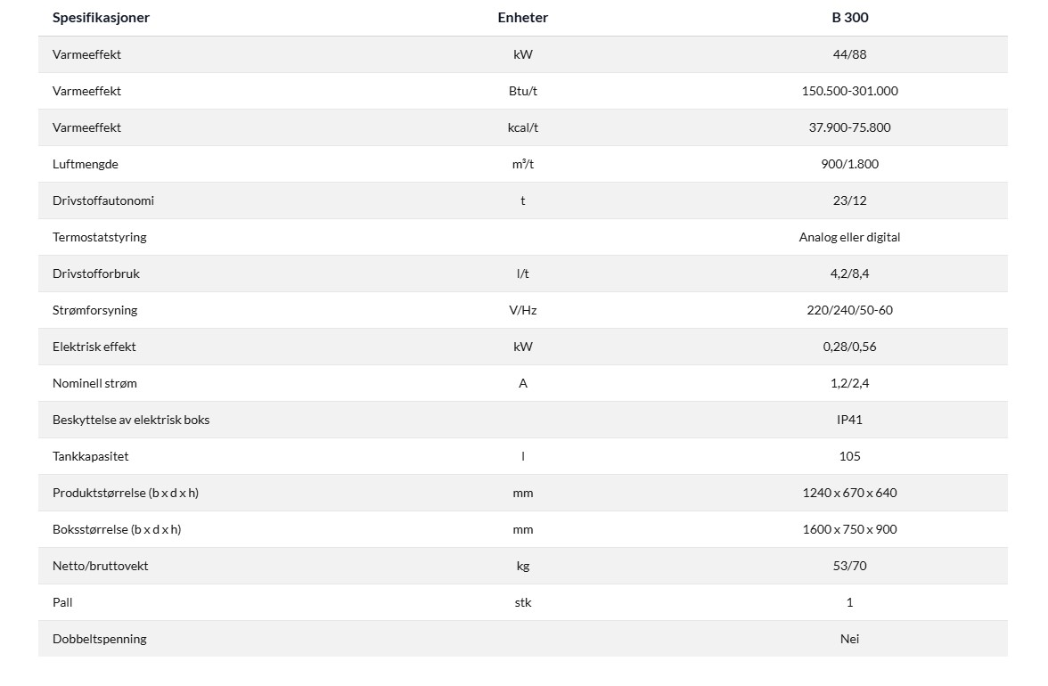Click the "B 300" model column header
The height and width of the screenshot is (686, 1048).
point(849,18)
